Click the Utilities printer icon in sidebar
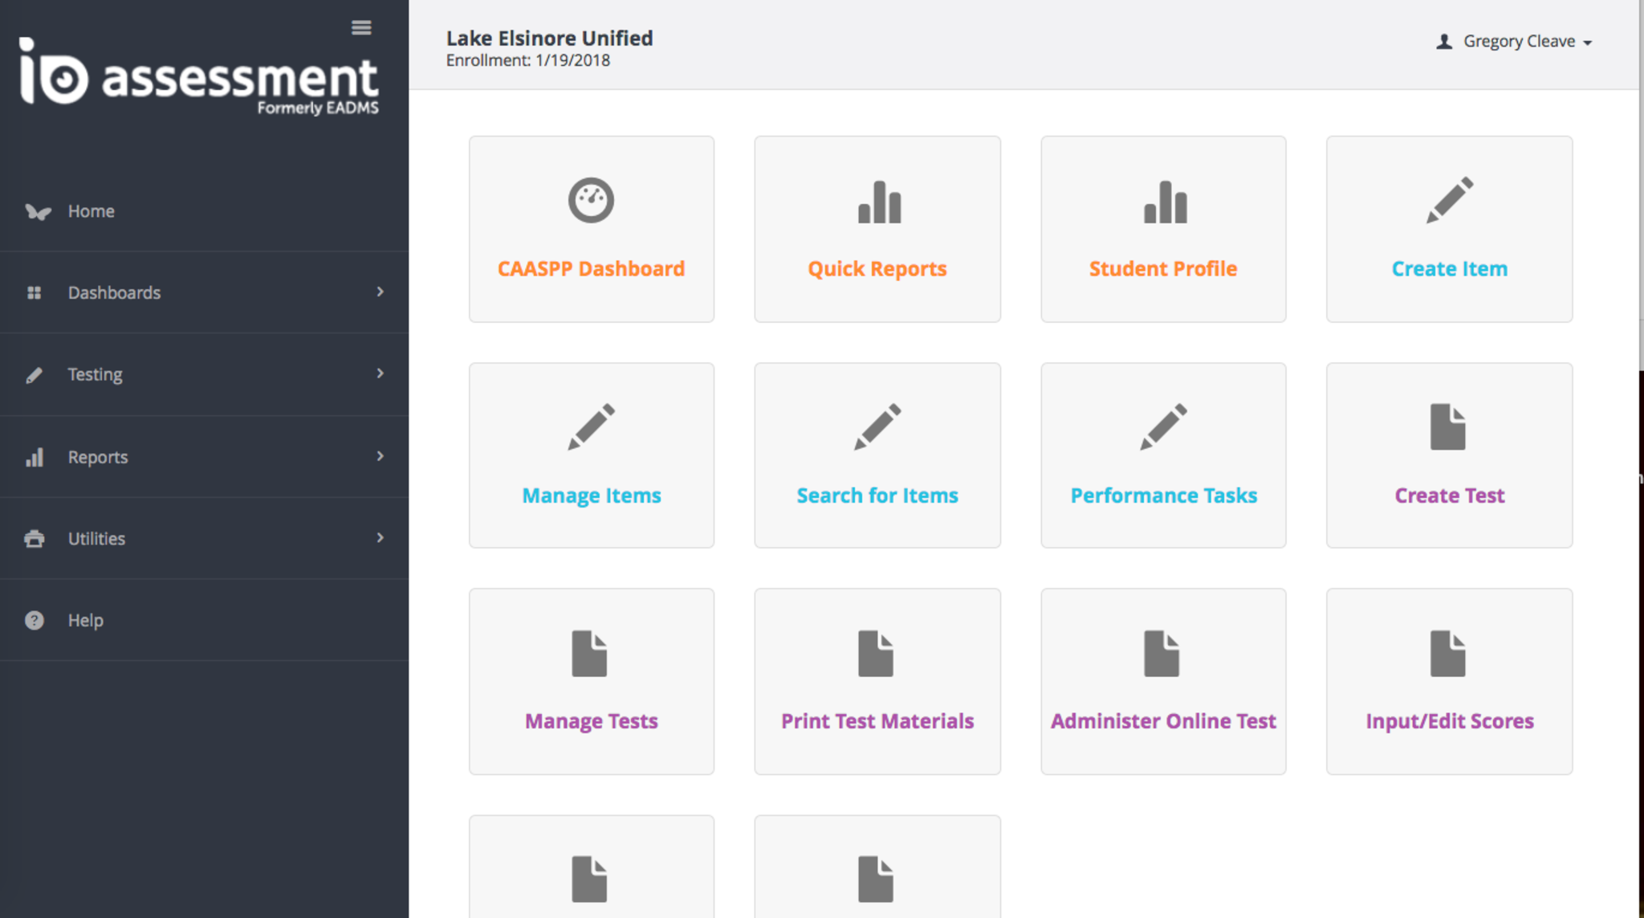 click(x=35, y=538)
